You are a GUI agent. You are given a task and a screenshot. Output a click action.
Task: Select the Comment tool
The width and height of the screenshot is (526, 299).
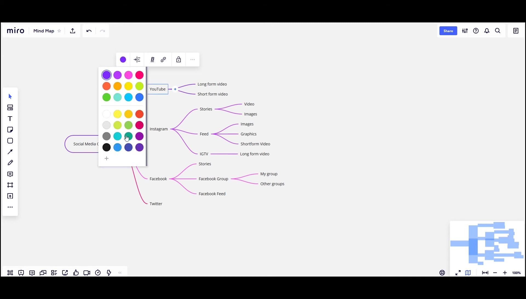point(10,174)
